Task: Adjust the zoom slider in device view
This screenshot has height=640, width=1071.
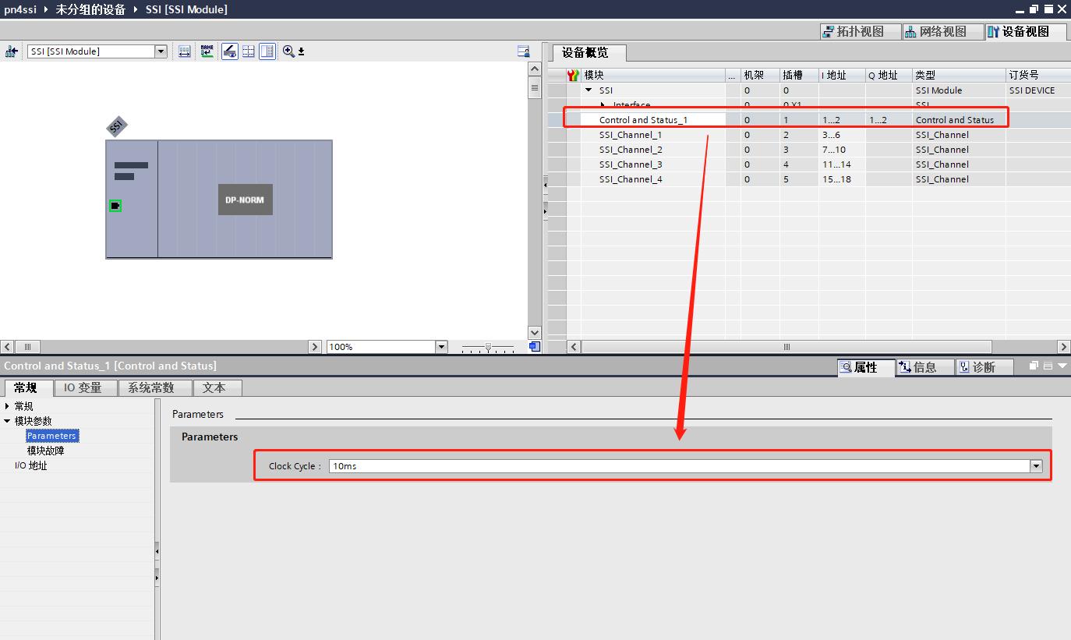Action: click(x=488, y=347)
